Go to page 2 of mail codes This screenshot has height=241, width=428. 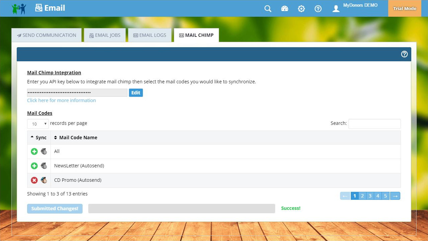point(362,196)
